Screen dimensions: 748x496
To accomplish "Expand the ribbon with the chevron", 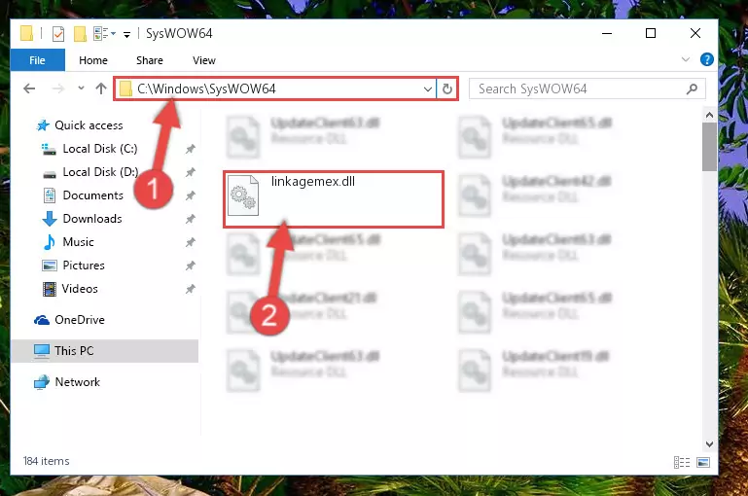I will click(x=686, y=59).
